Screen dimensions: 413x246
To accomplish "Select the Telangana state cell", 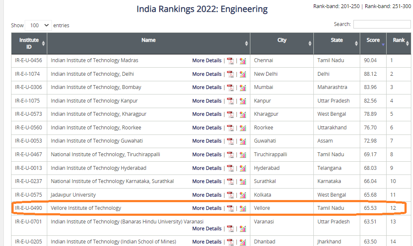I will point(337,168).
